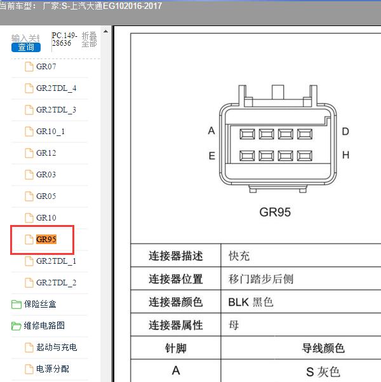The image size is (381, 382).
Task: Click the 导线颜色 column header
Action: pos(323,348)
